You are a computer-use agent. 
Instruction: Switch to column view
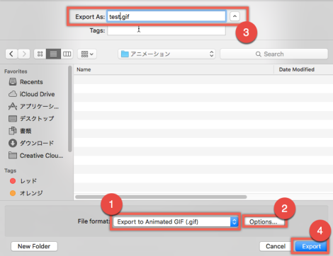point(67,54)
